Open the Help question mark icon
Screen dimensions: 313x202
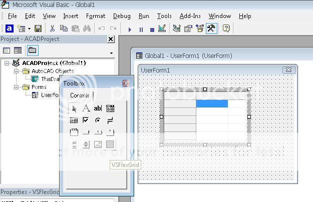pyautogui.click(x=226, y=28)
